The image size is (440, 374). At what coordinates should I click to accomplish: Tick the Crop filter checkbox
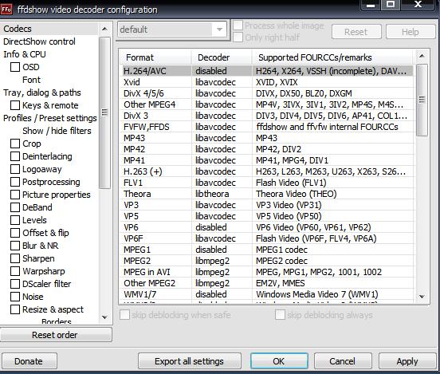15,144
